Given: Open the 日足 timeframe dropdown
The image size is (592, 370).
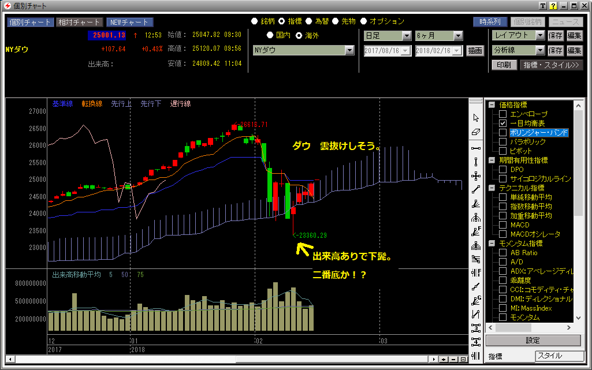Looking at the screenshot, I should 407,36.
